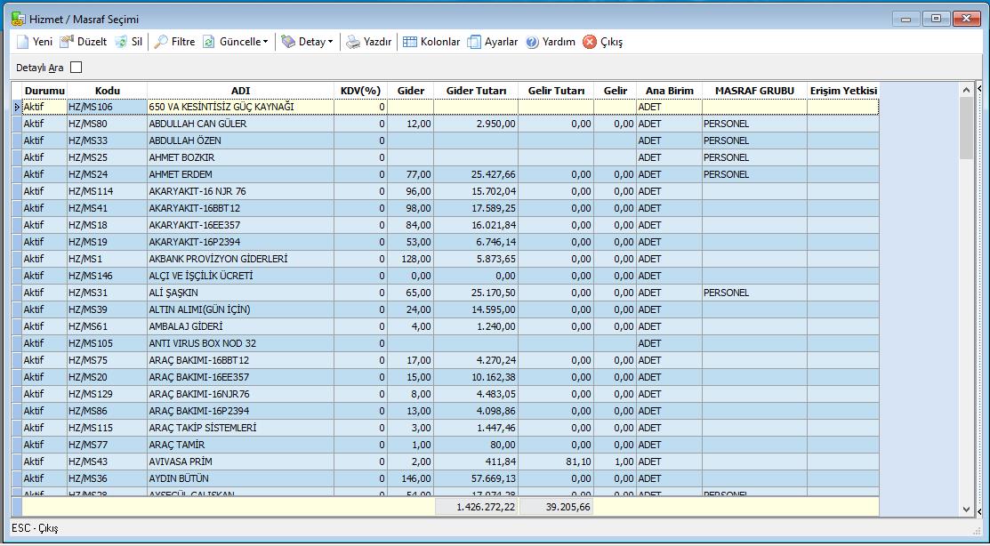Open the Kolonlar columns icon
Image resolution: width=990 pixels, height=546 pixels.
pos(410,43)
